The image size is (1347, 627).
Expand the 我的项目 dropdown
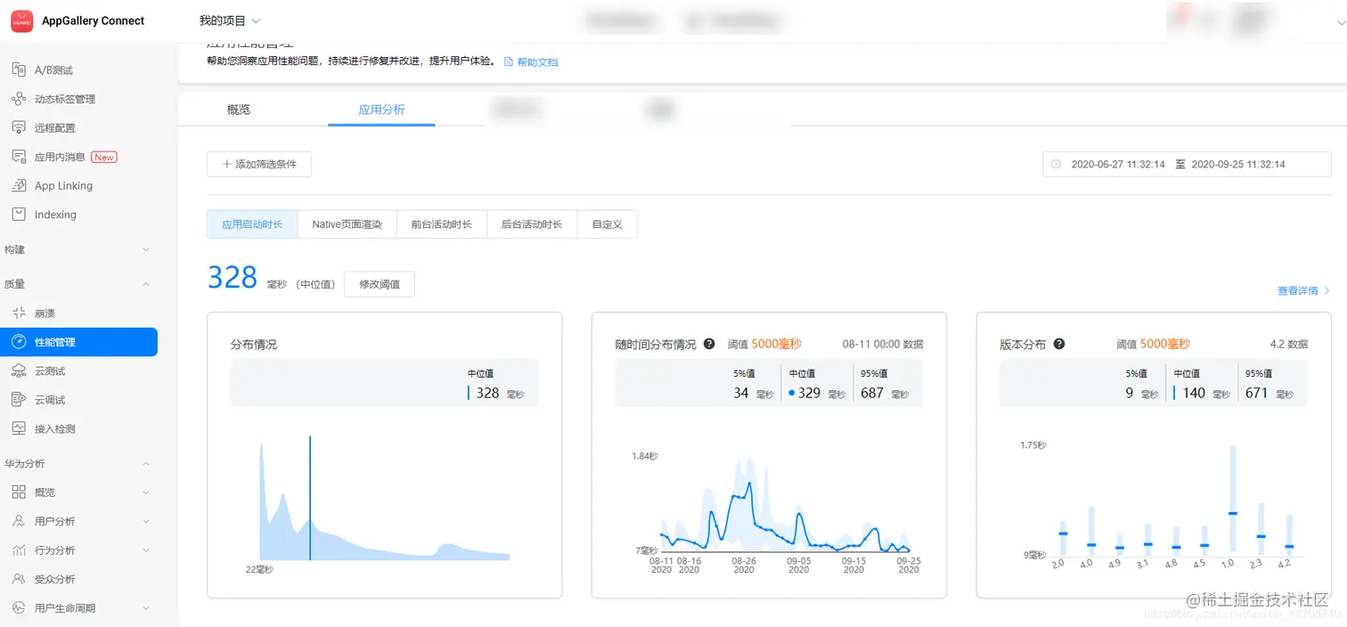(x=228, y=20)
